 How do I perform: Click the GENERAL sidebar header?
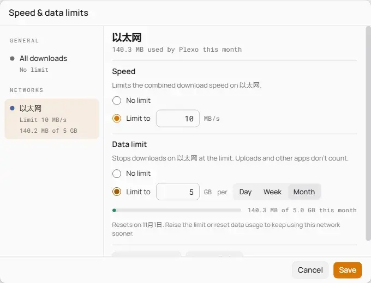tap(24, 41)
